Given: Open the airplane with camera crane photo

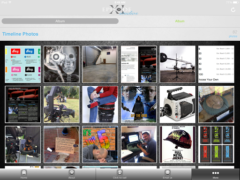Looking at the screenshot, I should (177, 64).
